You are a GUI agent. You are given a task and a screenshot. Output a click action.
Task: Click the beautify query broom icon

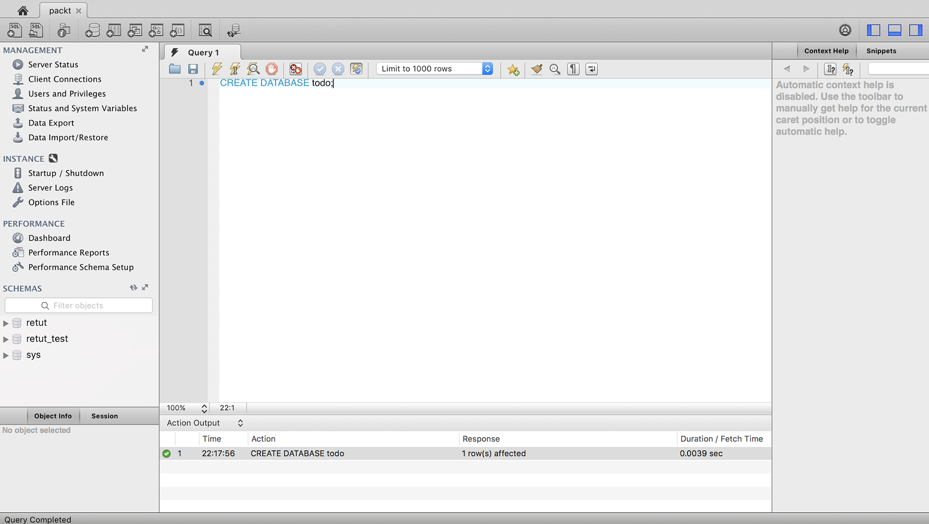536,69
